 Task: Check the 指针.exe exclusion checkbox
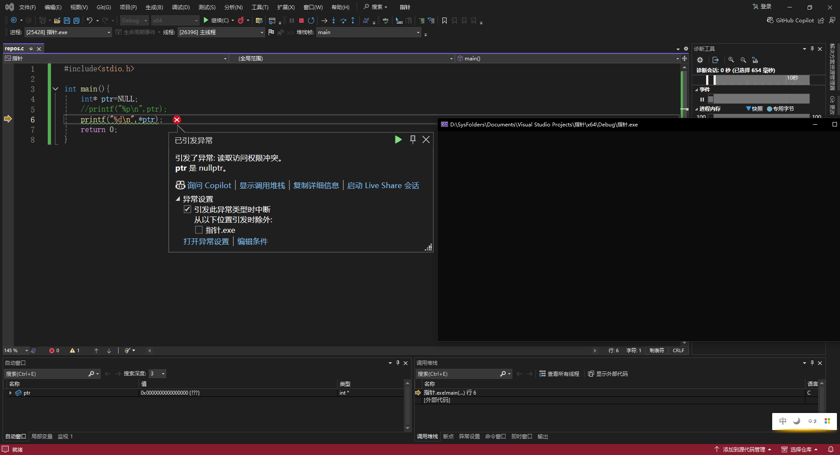[199, 230]
